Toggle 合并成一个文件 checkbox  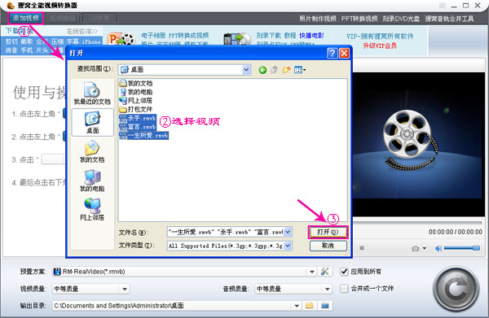(x=344, y=289)
